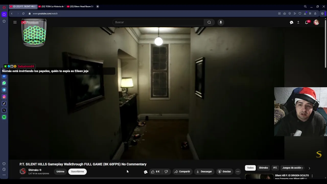
Task: Open Spotify in the Opera sidebar
Action: pyautogui.click(x=4, y=117)
